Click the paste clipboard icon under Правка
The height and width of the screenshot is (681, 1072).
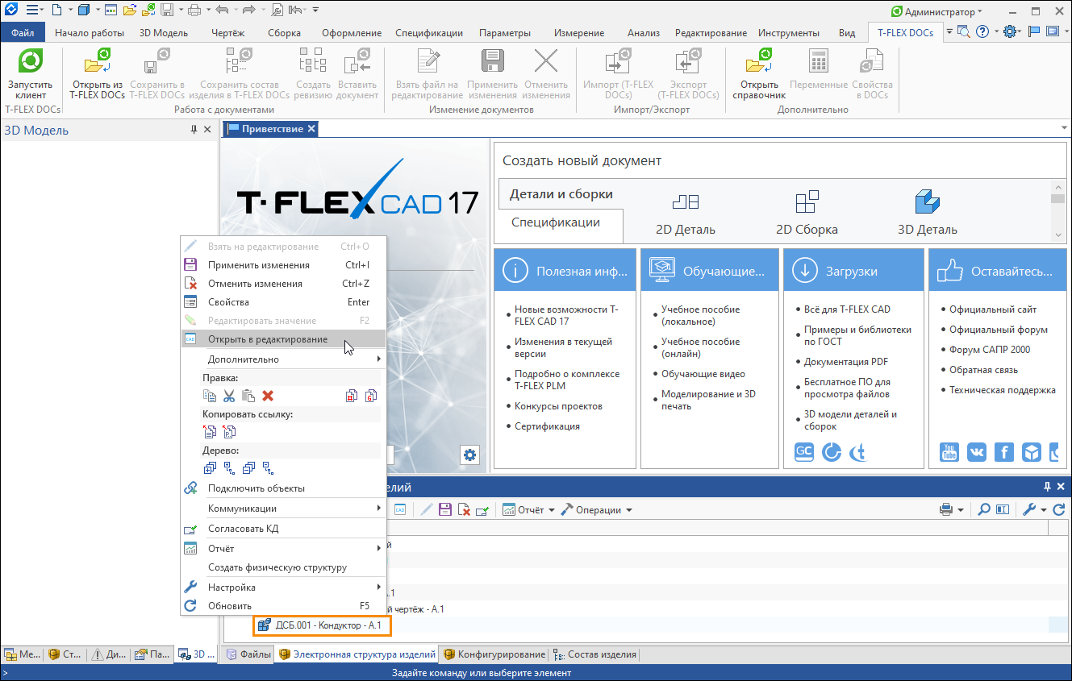coord(248,396)
